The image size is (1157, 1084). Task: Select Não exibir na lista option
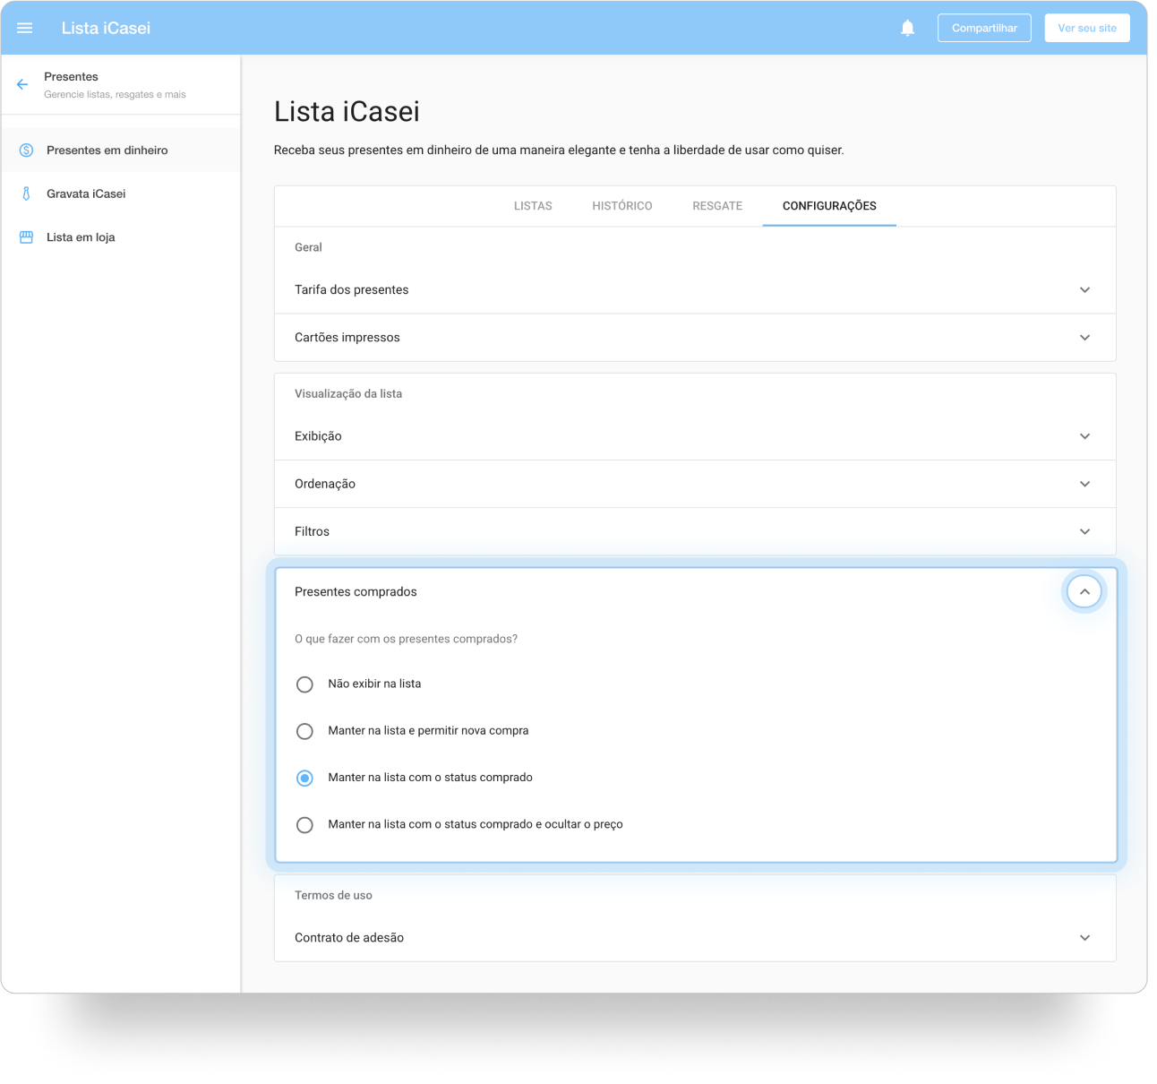[x=304, y=684]
